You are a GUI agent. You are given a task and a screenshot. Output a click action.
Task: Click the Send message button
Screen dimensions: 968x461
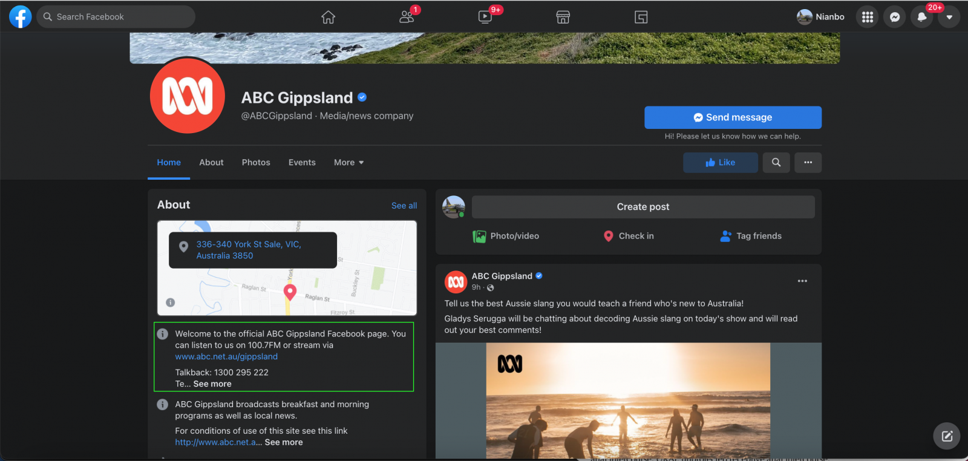click(733, 117)
